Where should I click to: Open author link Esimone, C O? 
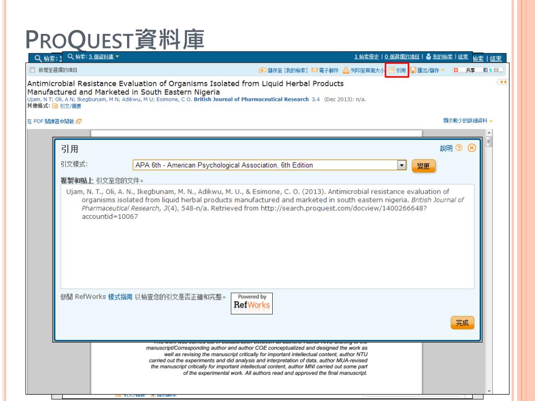click(173, 99)
